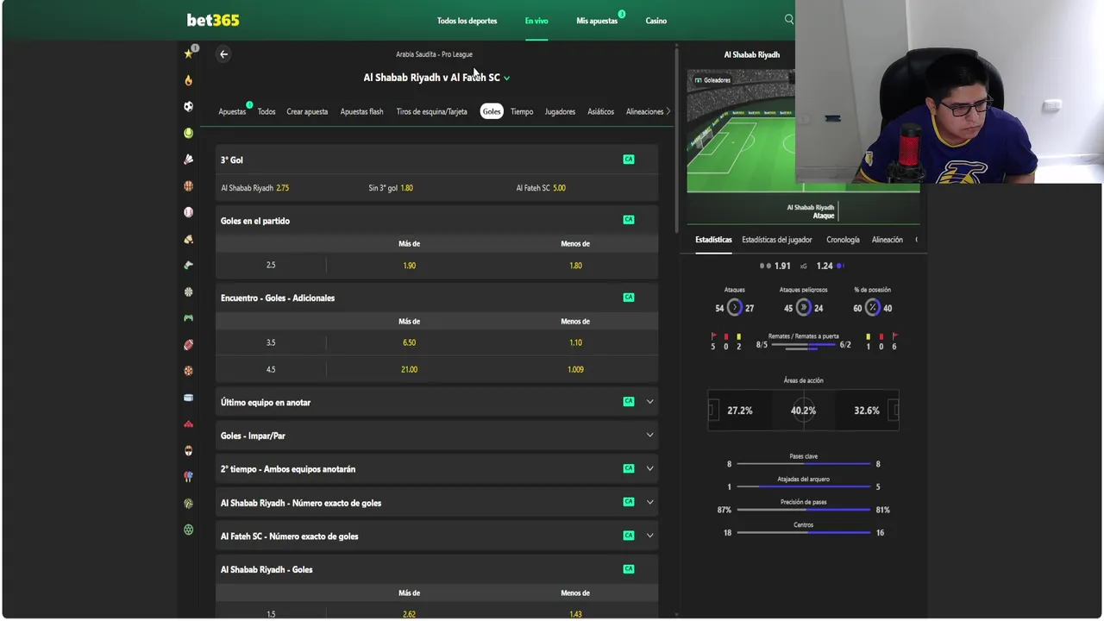Image resolution: width=1104 pixels, height=621 pixels.
Task: Select the tennis ball sport icon
Action: pyautogui.click(x=188, y=133)
